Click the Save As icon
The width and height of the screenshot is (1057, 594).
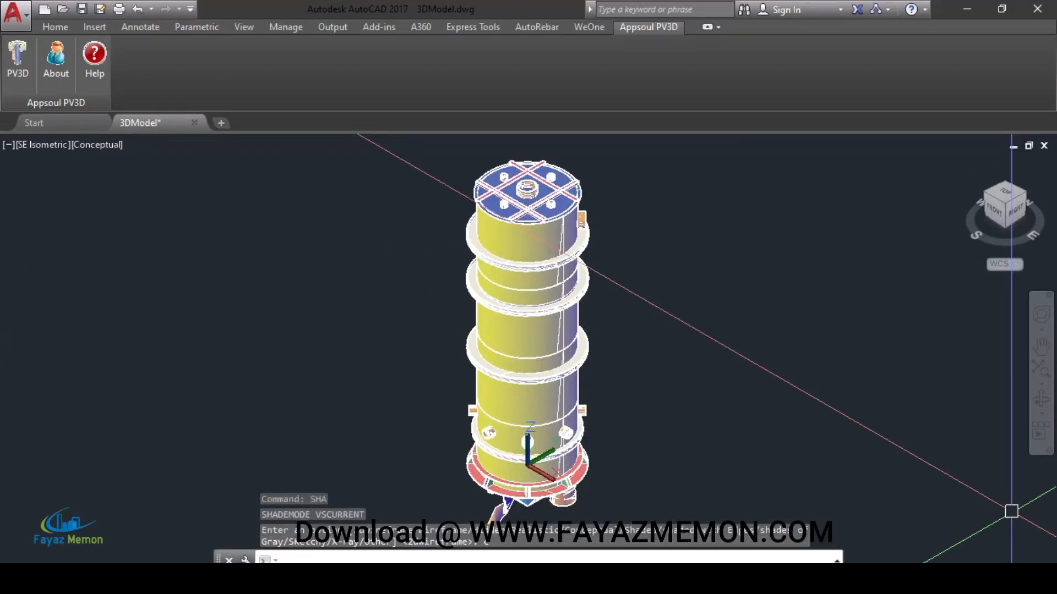pyautogui.click(x=100, y=9)
